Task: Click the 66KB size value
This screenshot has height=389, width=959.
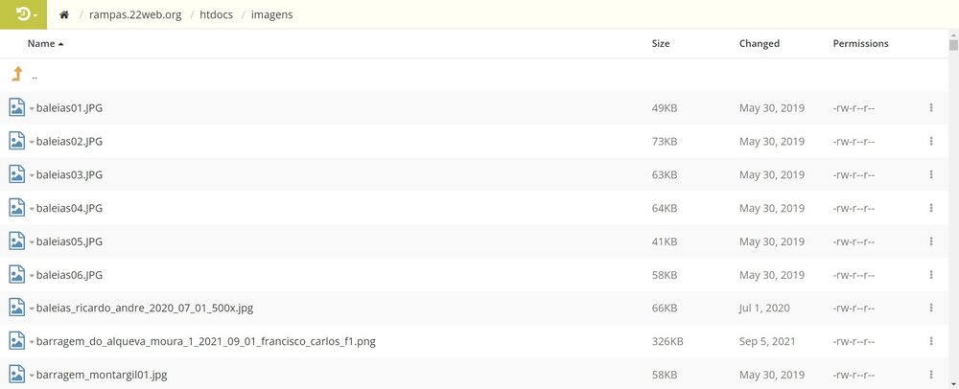Action: [665, 308]
